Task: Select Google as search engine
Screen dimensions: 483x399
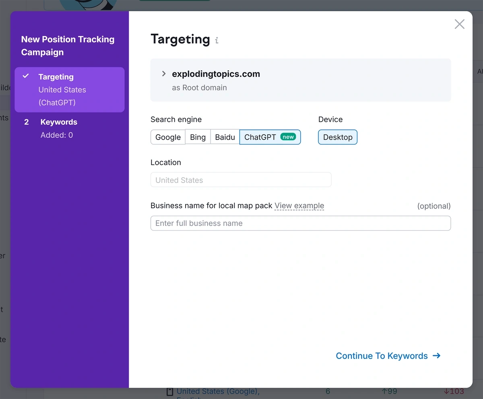Action: [x=168, y=137]
